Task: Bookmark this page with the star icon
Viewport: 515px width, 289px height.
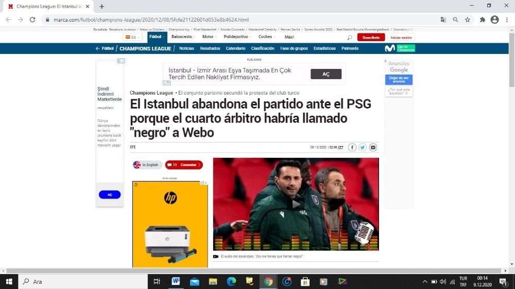Action: tap(468, 20)
